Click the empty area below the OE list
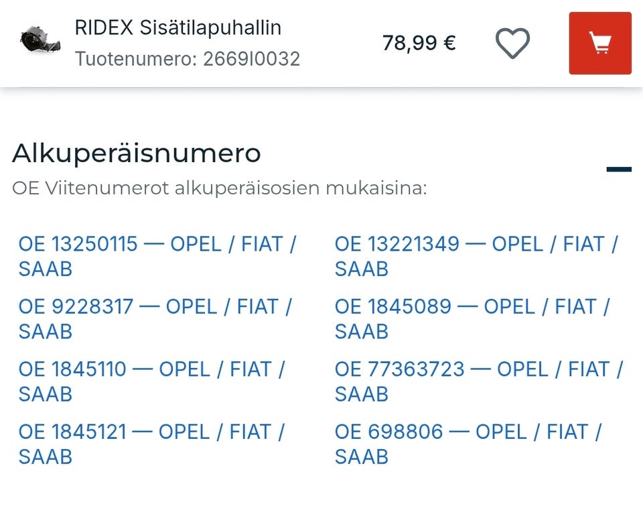 coord(321,493)
